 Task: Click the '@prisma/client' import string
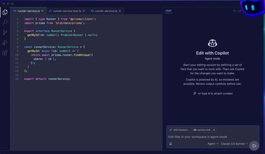[81, 19]
